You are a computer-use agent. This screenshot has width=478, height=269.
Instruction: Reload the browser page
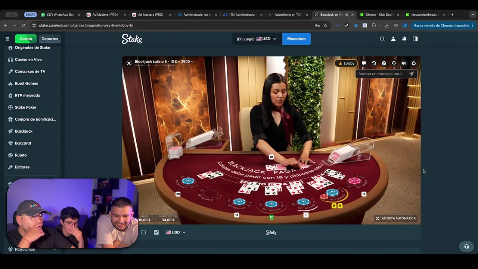(x=23, y=25)
